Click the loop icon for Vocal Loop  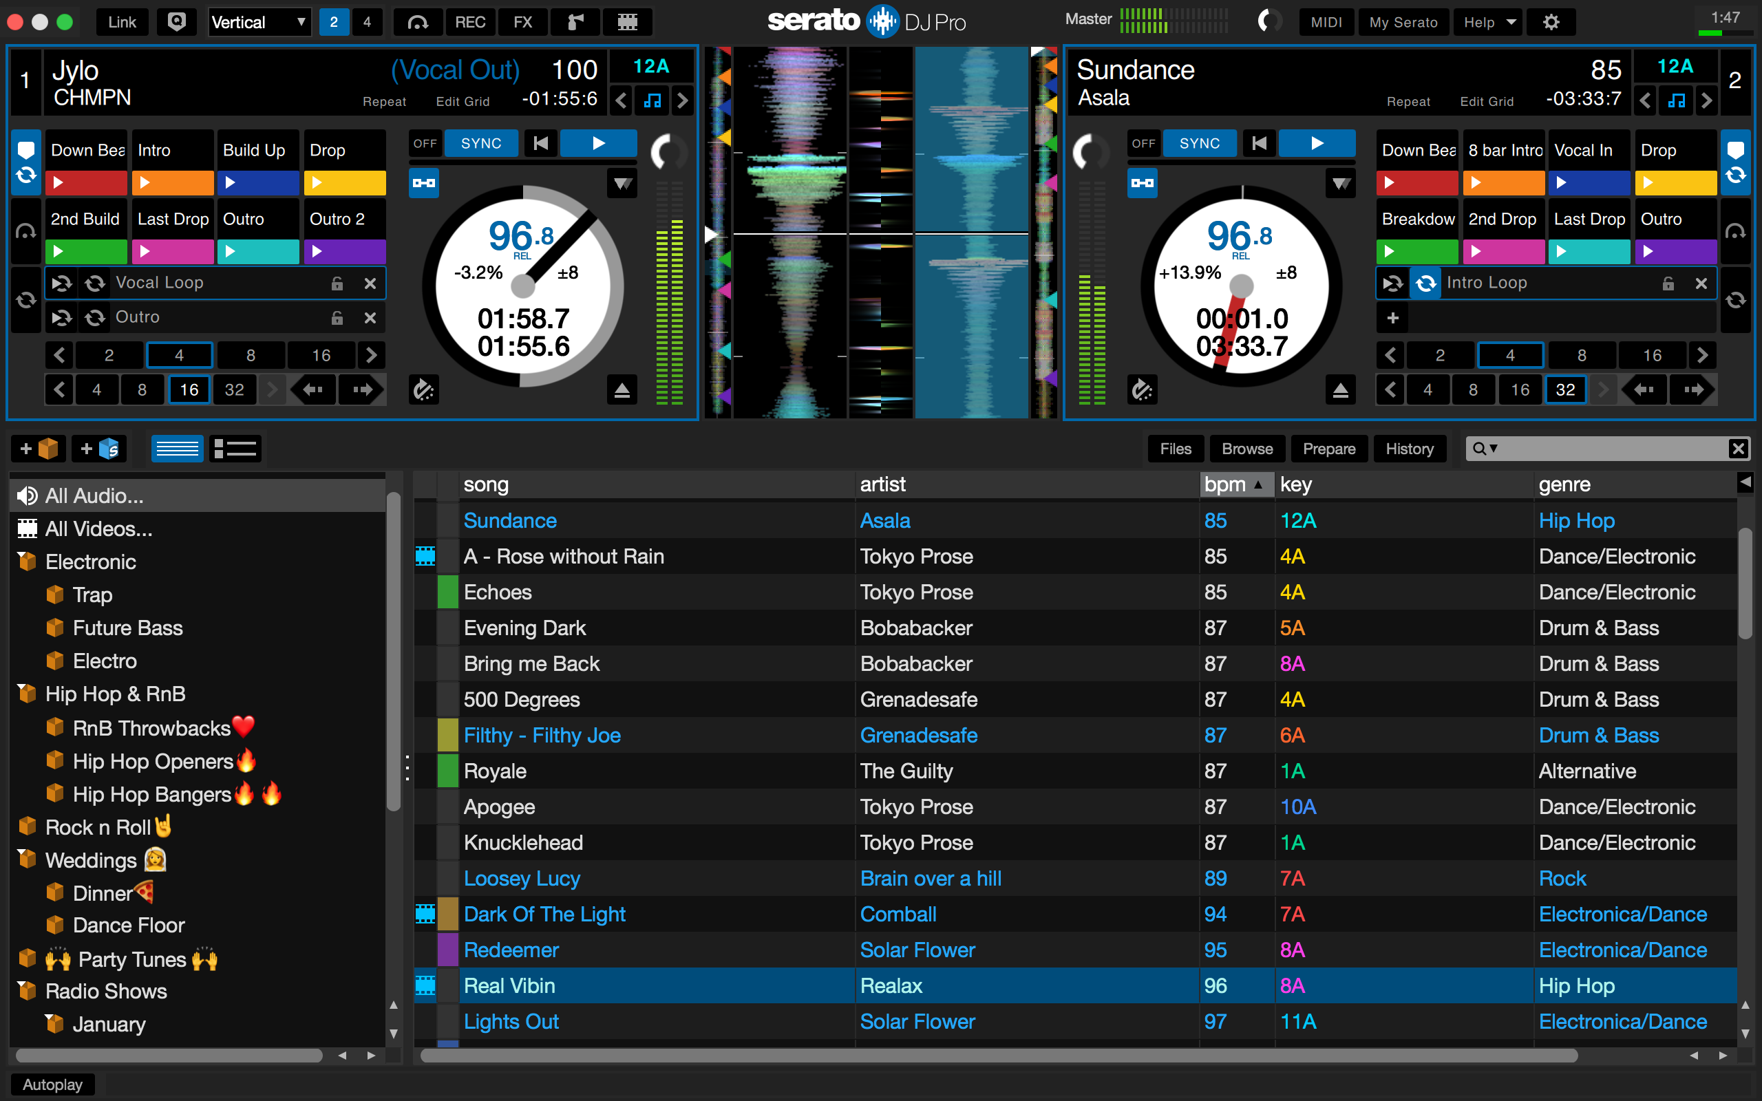[95, 283]
